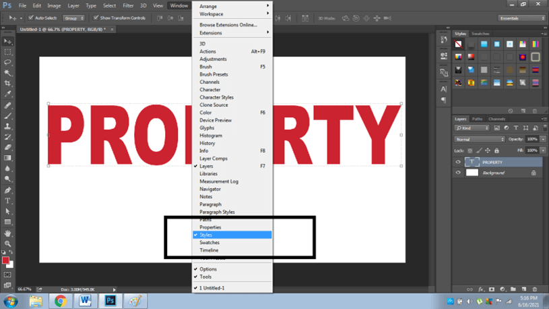Open the Normal blend mode dropdown
549x309 pixels.
(x=479, y=139)
